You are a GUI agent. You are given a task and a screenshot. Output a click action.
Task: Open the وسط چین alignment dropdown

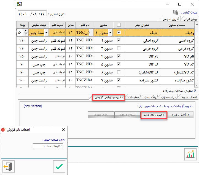[47, 33]
